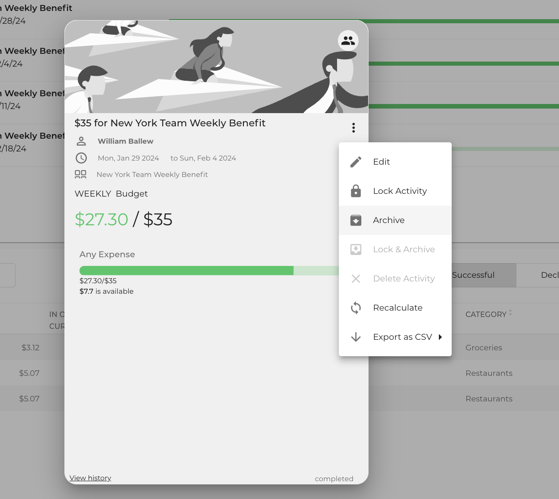
Task: Click the Any Expense budget progress bar
Action: tap(209, 270)
